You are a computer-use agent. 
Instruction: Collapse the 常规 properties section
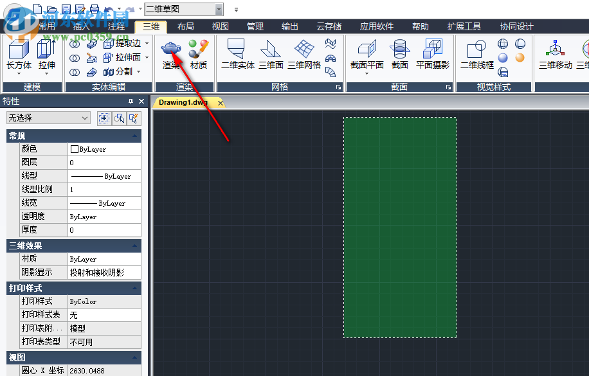pos(135,136)
